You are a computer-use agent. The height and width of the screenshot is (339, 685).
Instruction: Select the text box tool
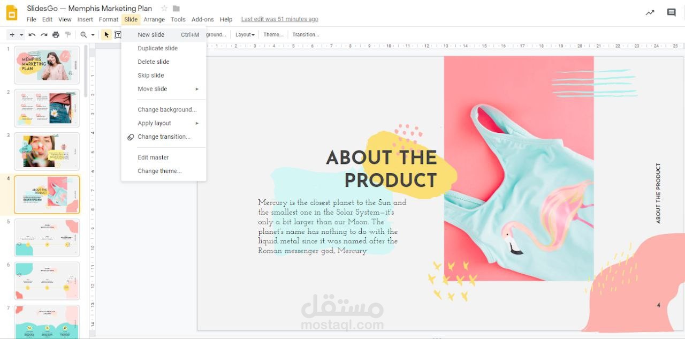pos(118,35)
